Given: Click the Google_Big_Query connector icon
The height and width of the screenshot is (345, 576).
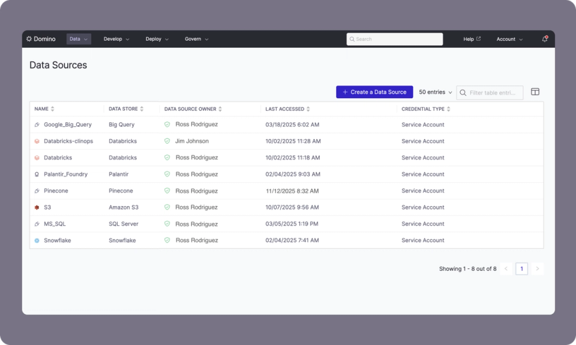Looking at the screenshot, I should click(37, 125).
